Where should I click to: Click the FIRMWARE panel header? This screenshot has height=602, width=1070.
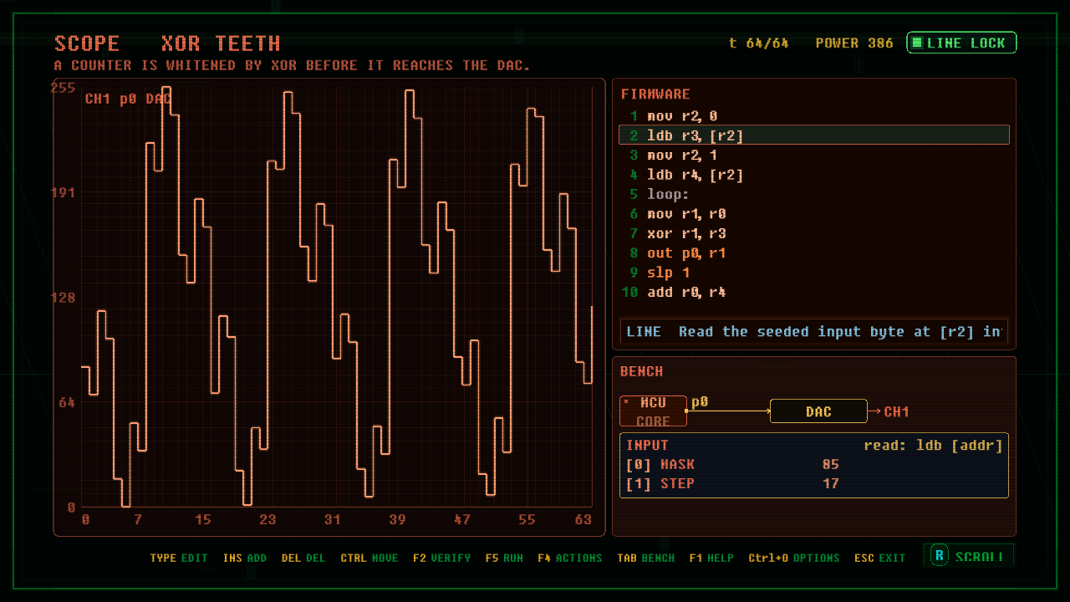[x=655, y=94]
